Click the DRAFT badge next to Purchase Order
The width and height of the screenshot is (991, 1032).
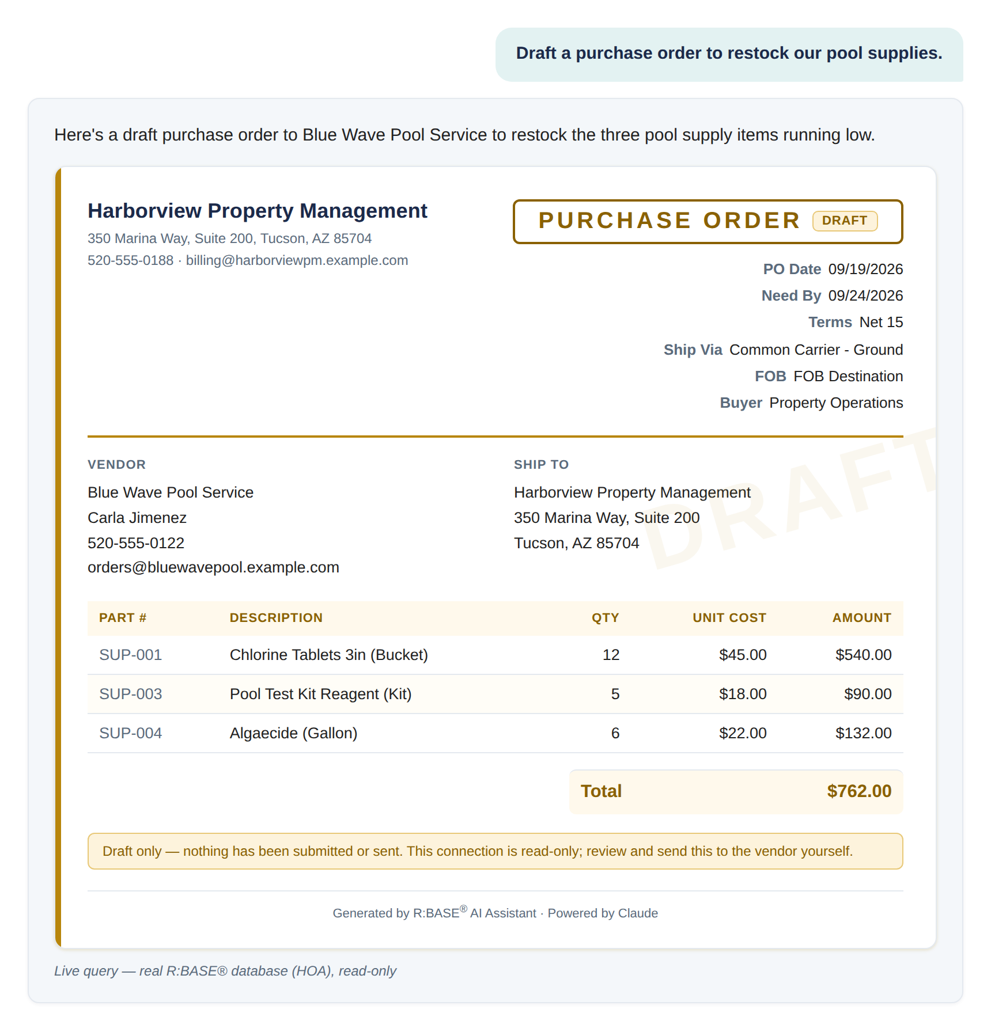tap(845, 221)
